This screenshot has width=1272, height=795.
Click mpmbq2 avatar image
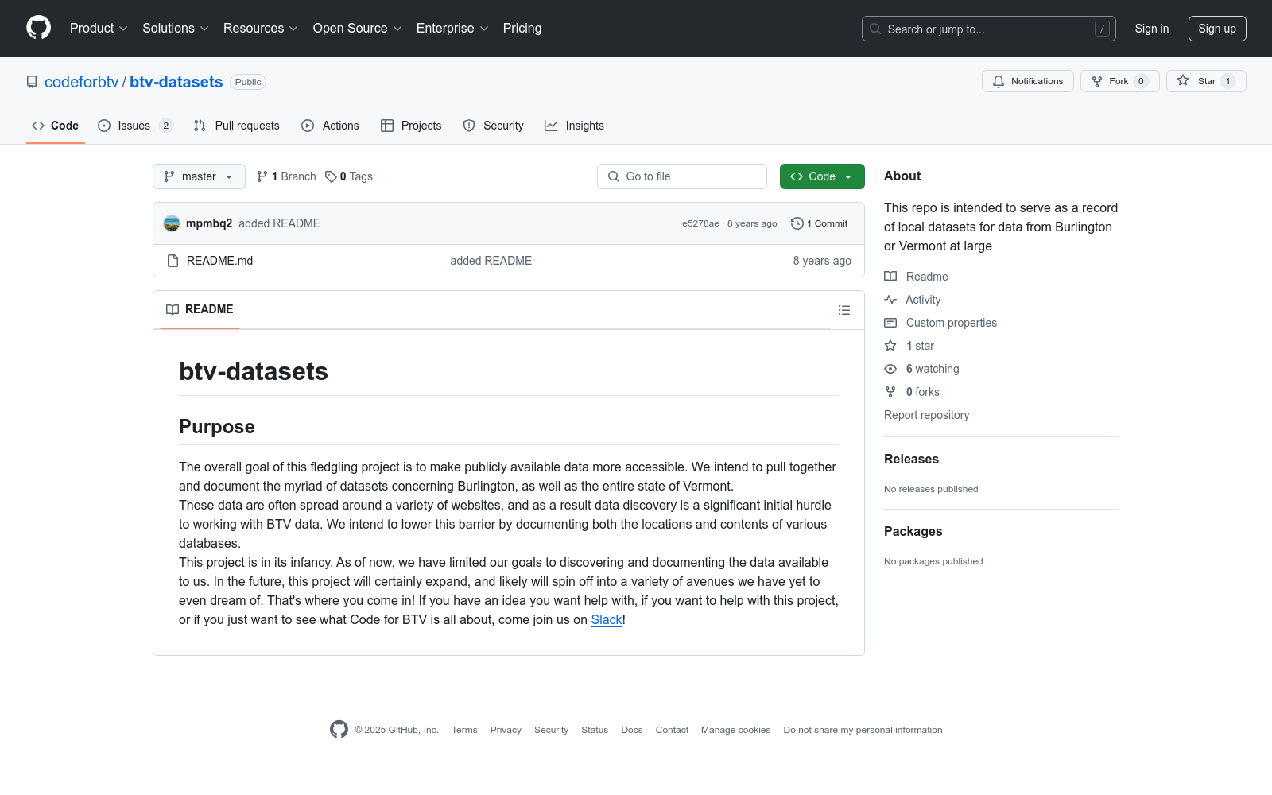pyautogui.click(x=172, y=223)
